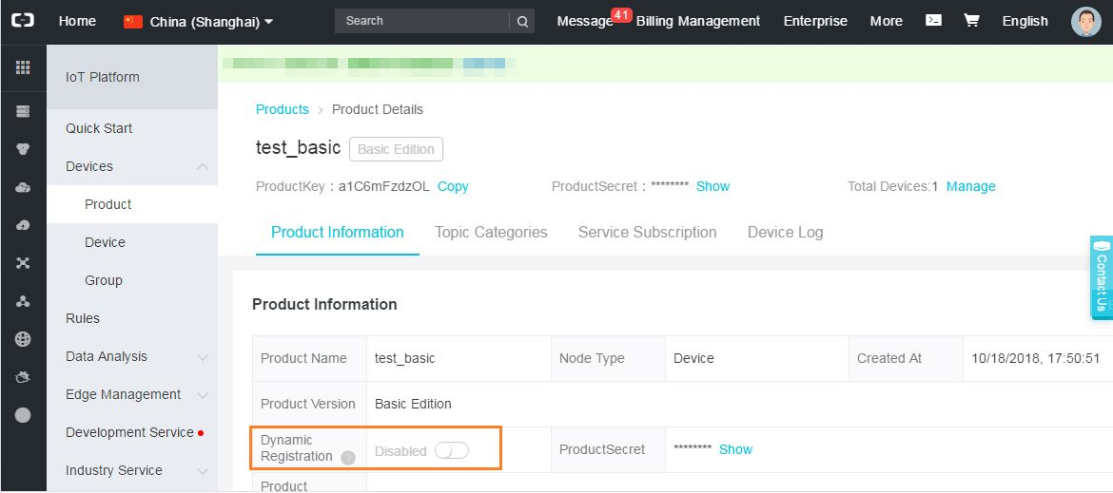Image resolution: width=1113 pixels, height=493 pixels.
Task: Open the China (Shanghai) region dropdown
Action: (x=200, y=21)
